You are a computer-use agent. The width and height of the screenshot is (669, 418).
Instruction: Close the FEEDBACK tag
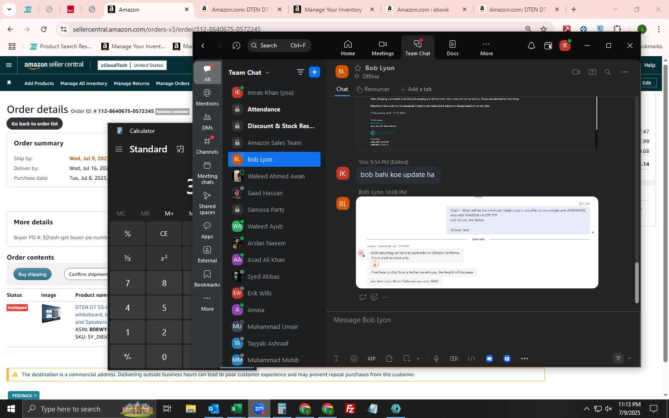pyautogui.click(x=35, y=395)
